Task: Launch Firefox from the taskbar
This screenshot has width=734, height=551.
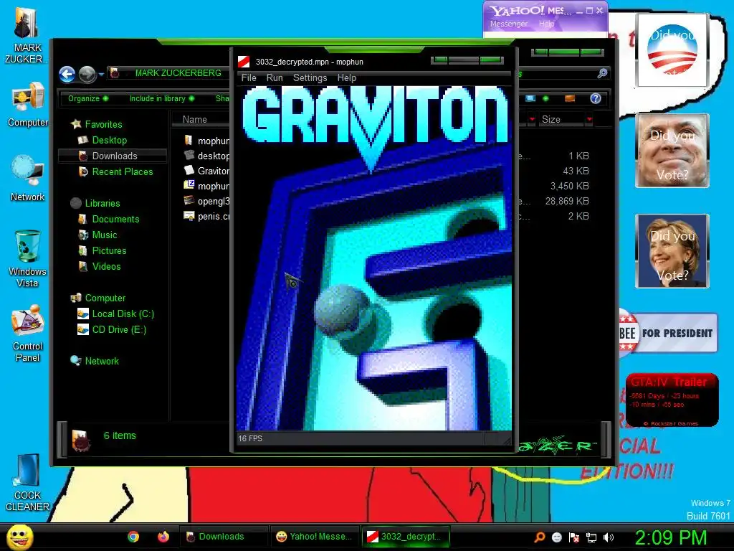Action: 163,537
